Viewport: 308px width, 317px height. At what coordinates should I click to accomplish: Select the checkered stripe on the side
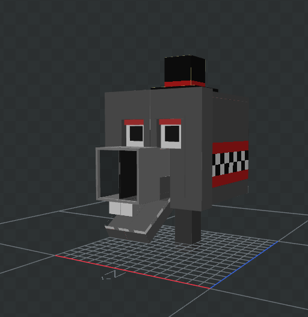230,164
